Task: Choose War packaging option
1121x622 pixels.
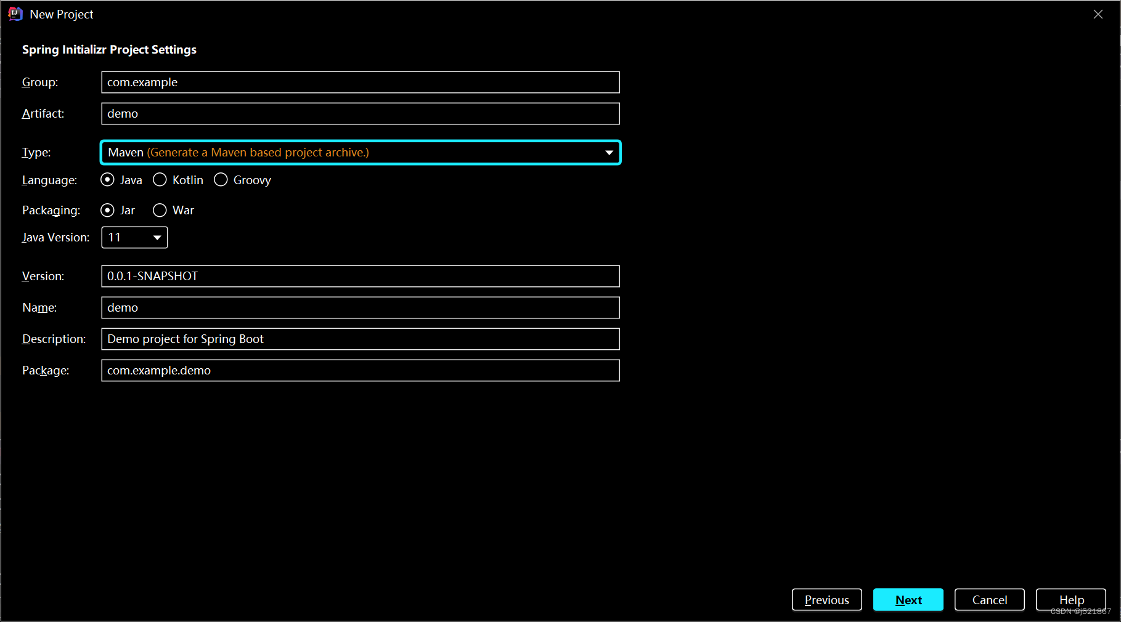Action: point(173,210)
